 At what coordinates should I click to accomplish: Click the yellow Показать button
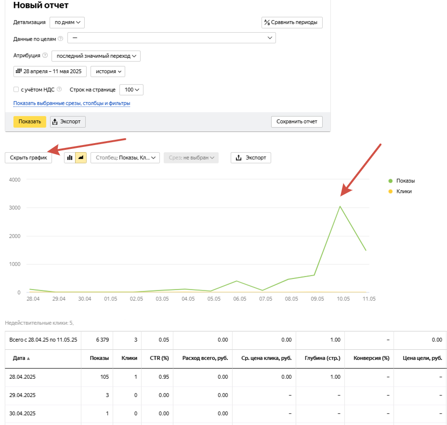pos(30,122)
